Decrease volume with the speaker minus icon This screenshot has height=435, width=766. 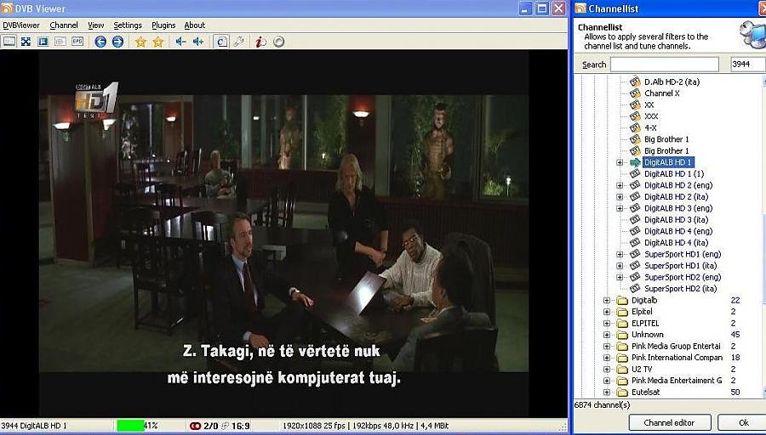click(x=180, y=42)
